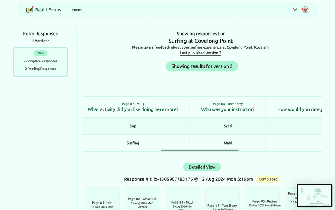Click the Rapid Forms brand name
This screenshot has width=335, height=210.
[48, 10]
